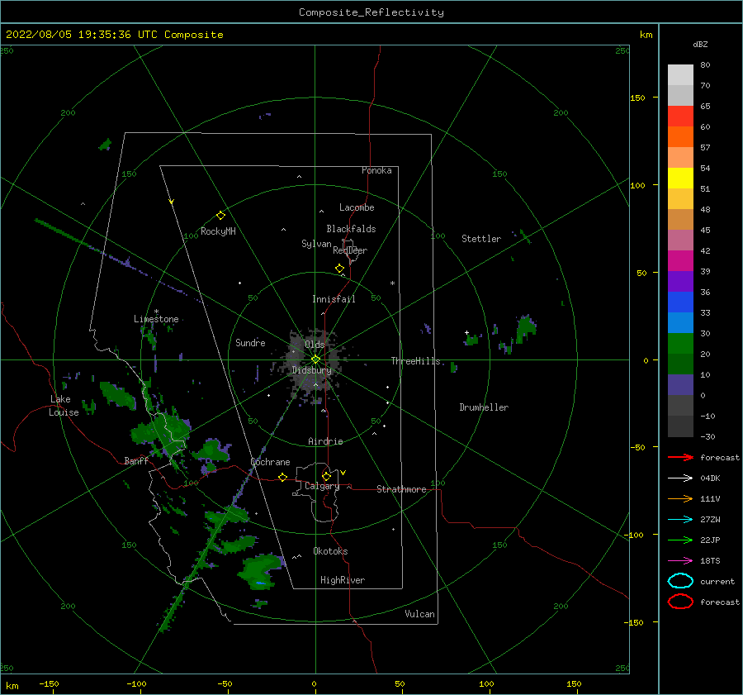Click the Composite_Reflectivity title text

[x=371, y=12]
